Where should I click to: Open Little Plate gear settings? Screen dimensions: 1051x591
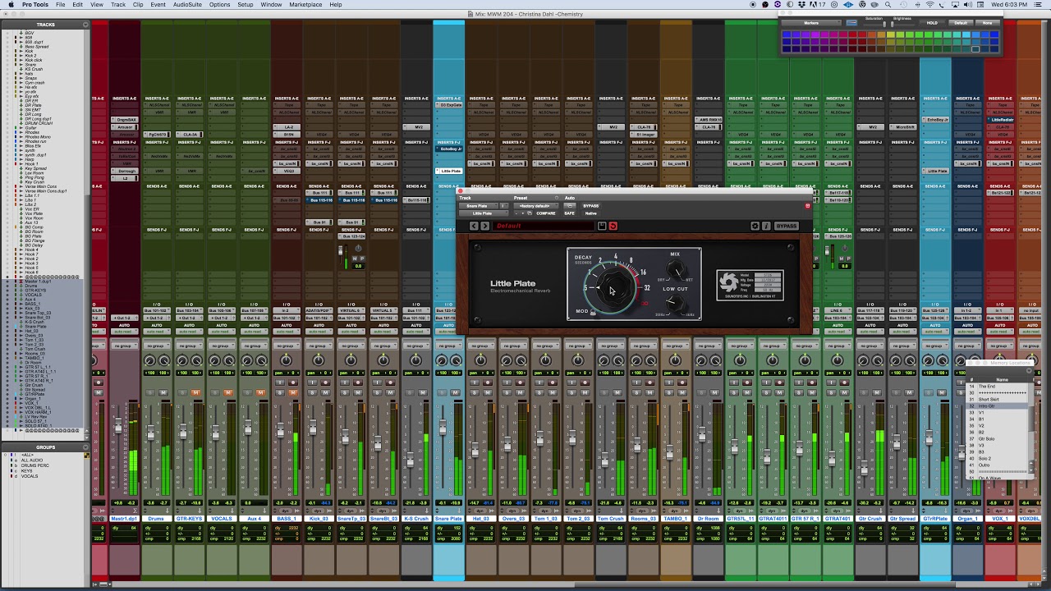coord(755,226)
